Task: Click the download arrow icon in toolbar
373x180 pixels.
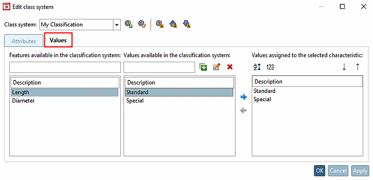Action: pyautogui.click(x=187, y=24)
